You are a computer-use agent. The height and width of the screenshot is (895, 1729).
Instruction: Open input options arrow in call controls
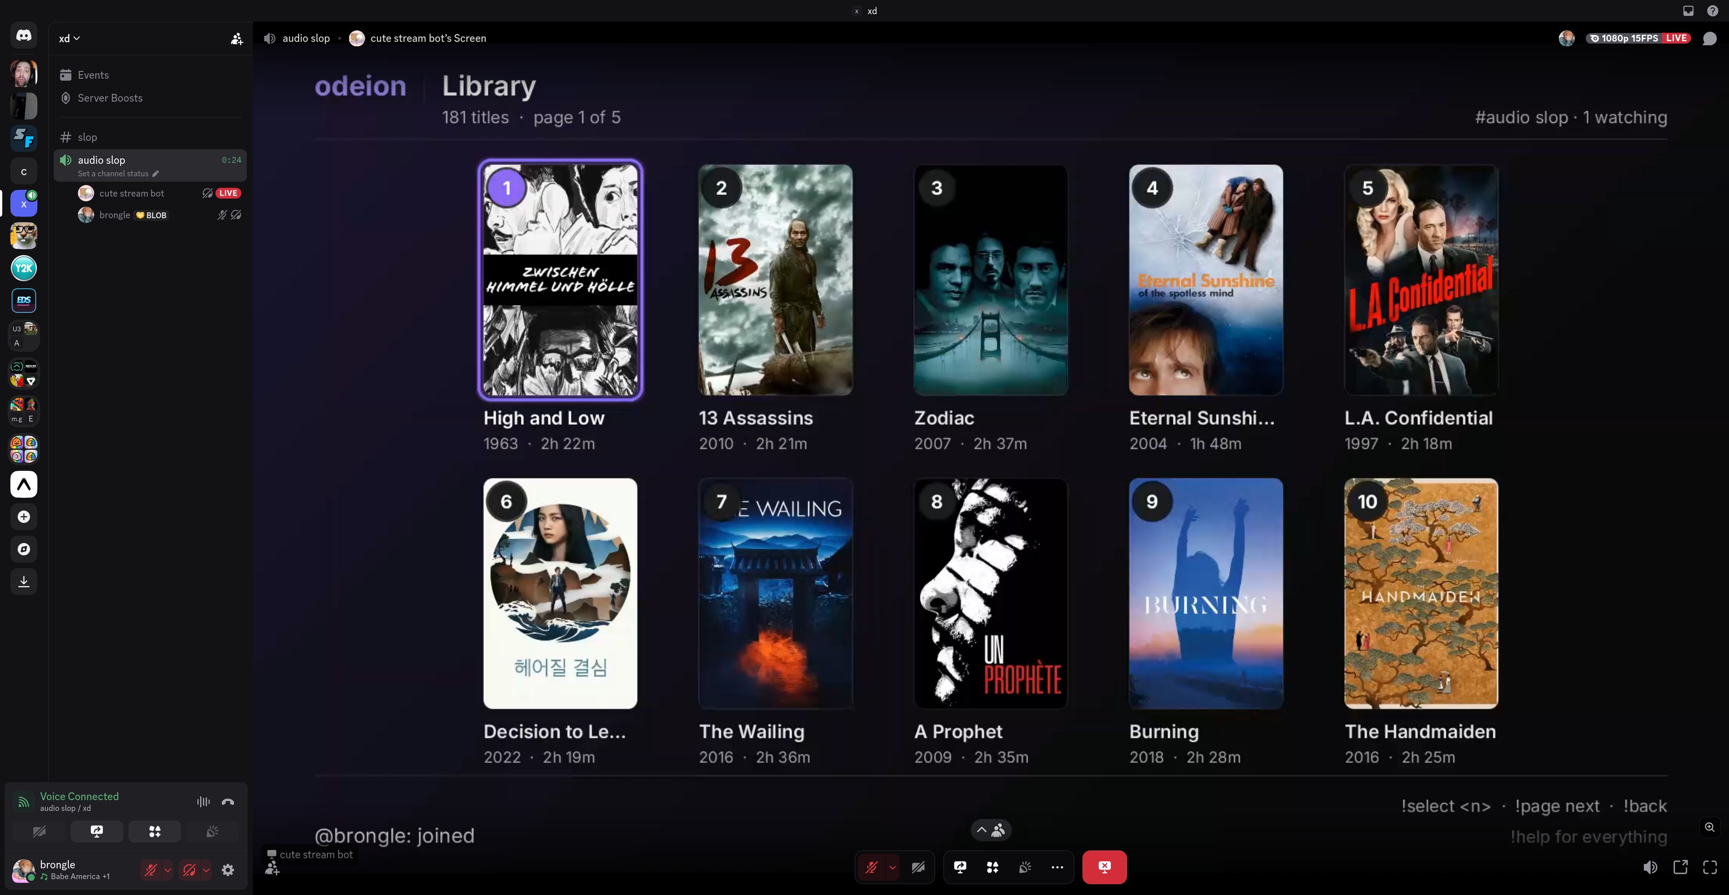[892, 867]
